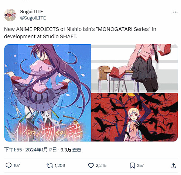
Task: Click the share upload icon
Action: point(173,165)
